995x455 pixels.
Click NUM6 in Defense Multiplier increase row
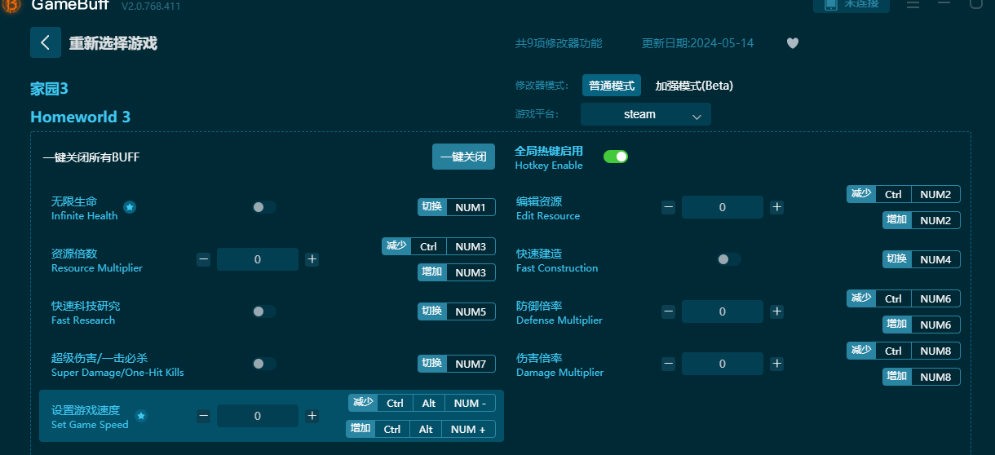(x=935, y=325)
